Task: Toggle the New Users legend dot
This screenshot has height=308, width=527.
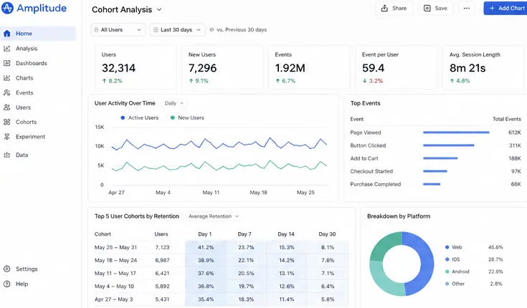Action: (x=172, y=118)
